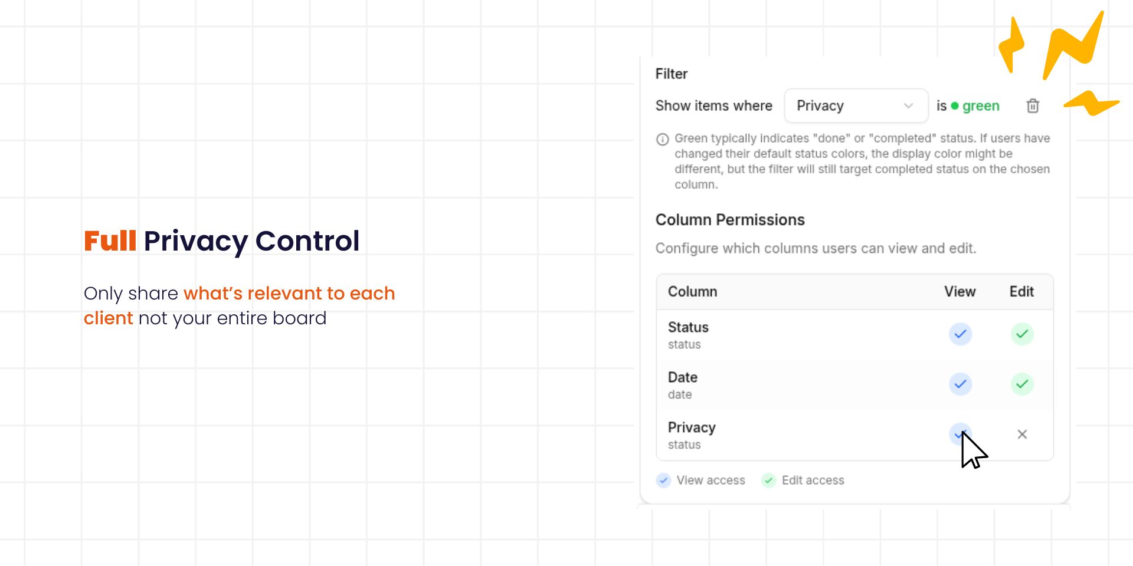This screenshot has width=1133, height=566.
Task: Toggle View access for Date column
Action: point(960,384)
